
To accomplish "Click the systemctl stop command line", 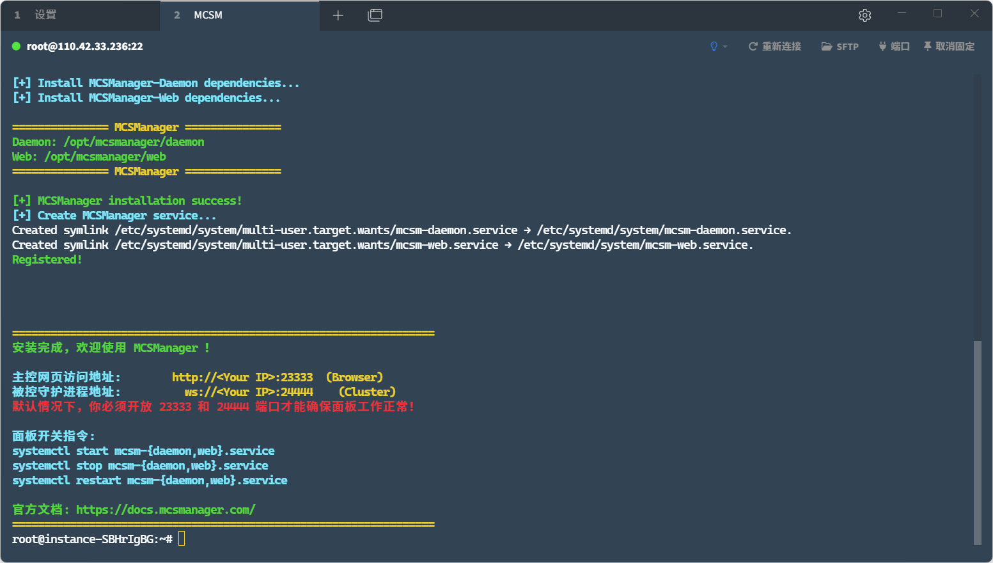I will point(140,466).
